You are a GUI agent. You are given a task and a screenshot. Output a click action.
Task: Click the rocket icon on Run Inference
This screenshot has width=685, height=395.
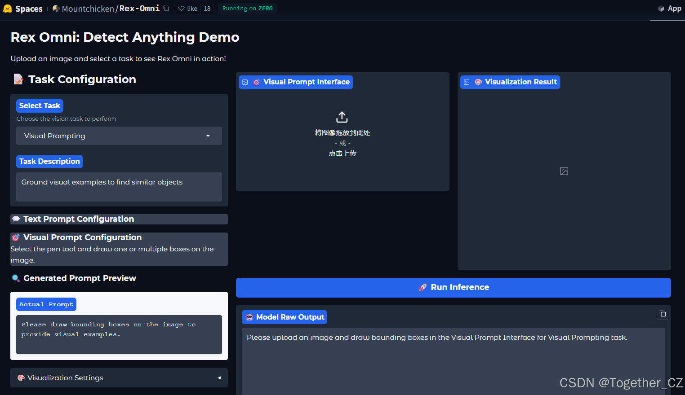[423, 287]
